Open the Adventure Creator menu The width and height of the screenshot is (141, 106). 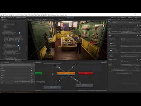point(24,16)
